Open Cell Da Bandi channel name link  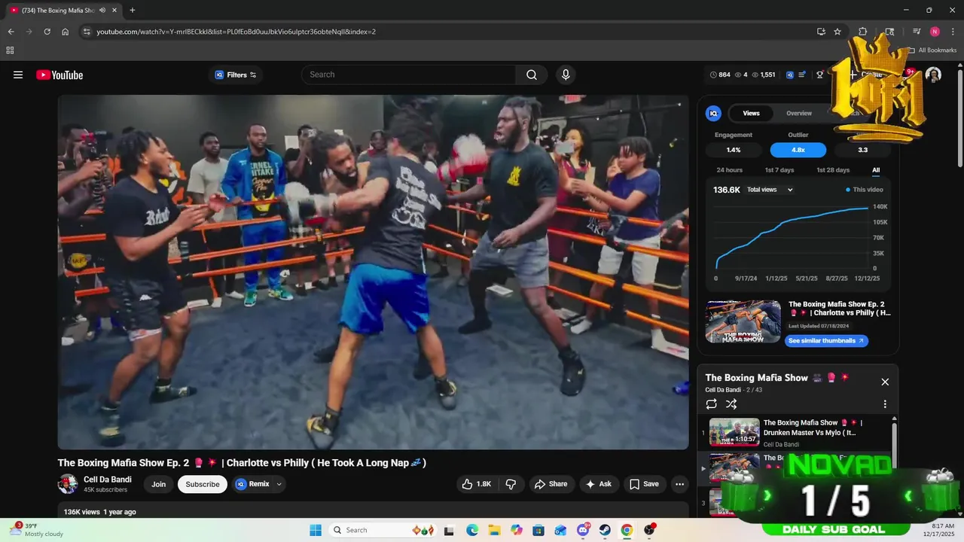pyautogui.click(x=108, y=480)
